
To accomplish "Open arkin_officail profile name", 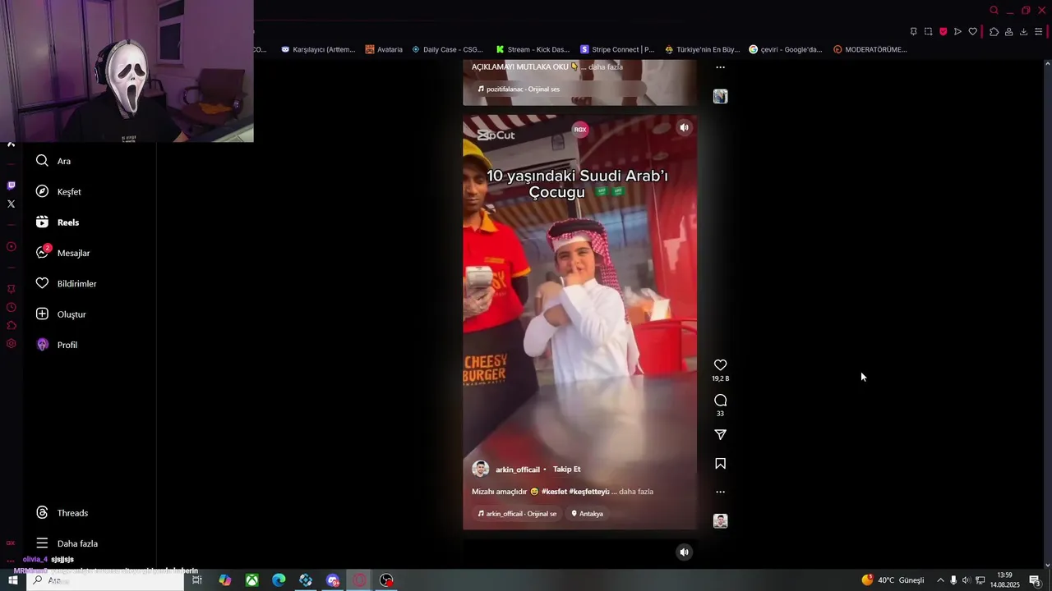I will pos(518,470).
